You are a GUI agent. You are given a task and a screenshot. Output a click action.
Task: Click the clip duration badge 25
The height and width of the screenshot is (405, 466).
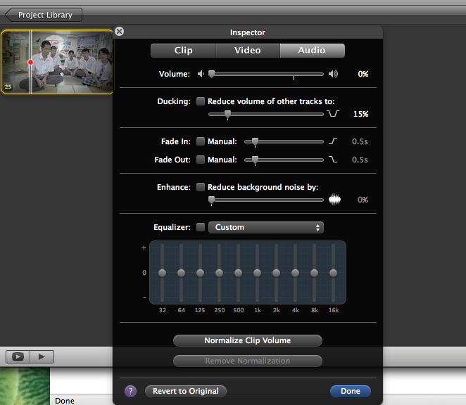pyautogui.click(x=8, y=86)
